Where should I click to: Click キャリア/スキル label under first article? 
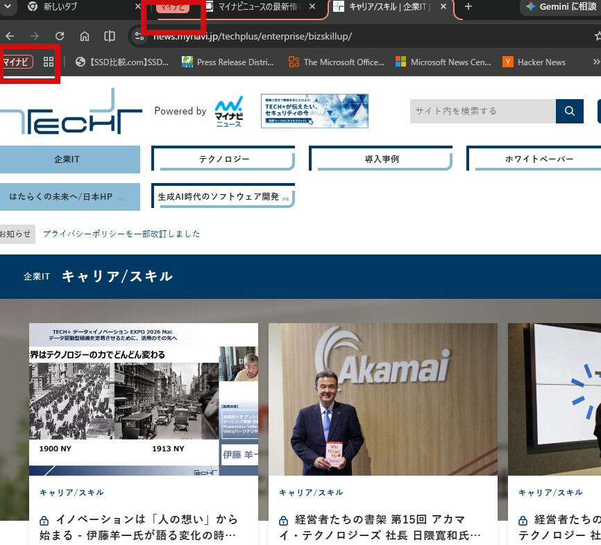point(71,492)
